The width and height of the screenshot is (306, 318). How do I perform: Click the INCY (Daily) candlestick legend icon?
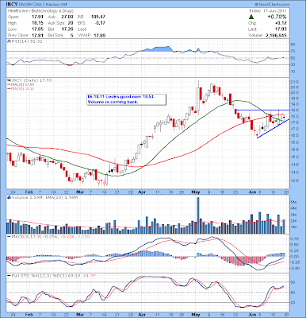pos(8,80)
